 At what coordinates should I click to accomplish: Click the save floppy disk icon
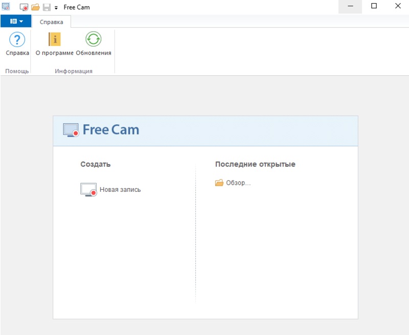click(47, 7)
